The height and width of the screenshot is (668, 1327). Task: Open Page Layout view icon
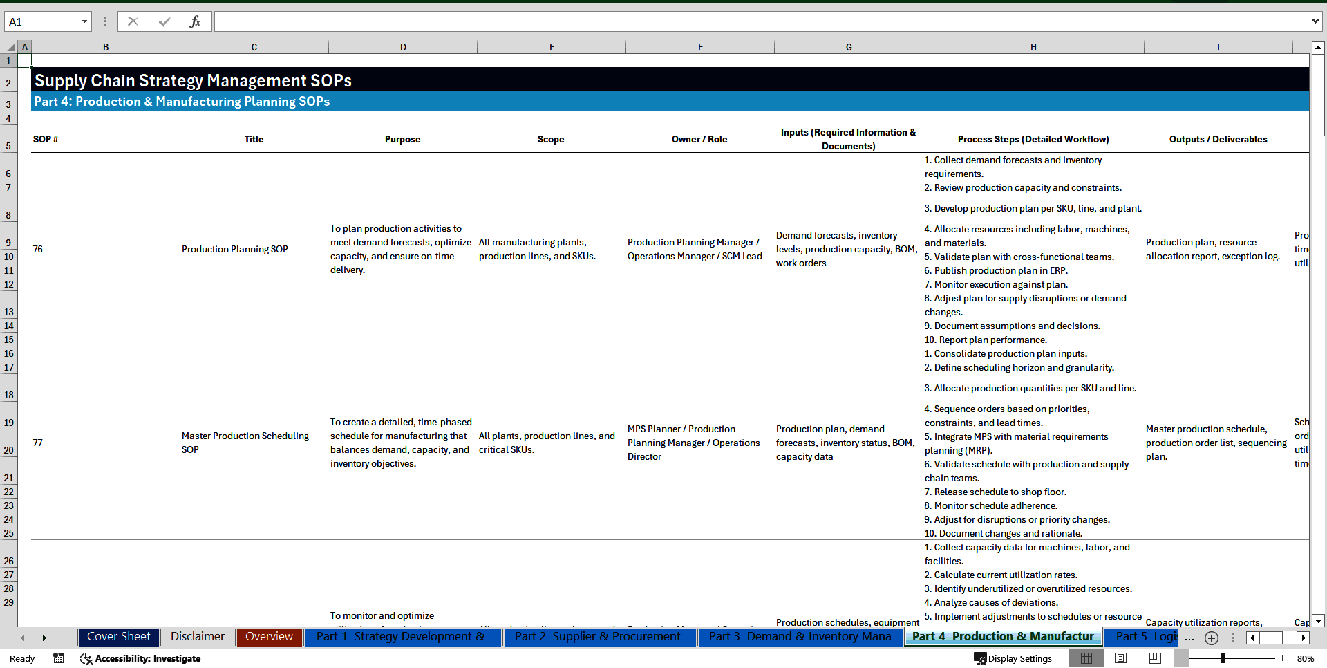point(1121,658)
